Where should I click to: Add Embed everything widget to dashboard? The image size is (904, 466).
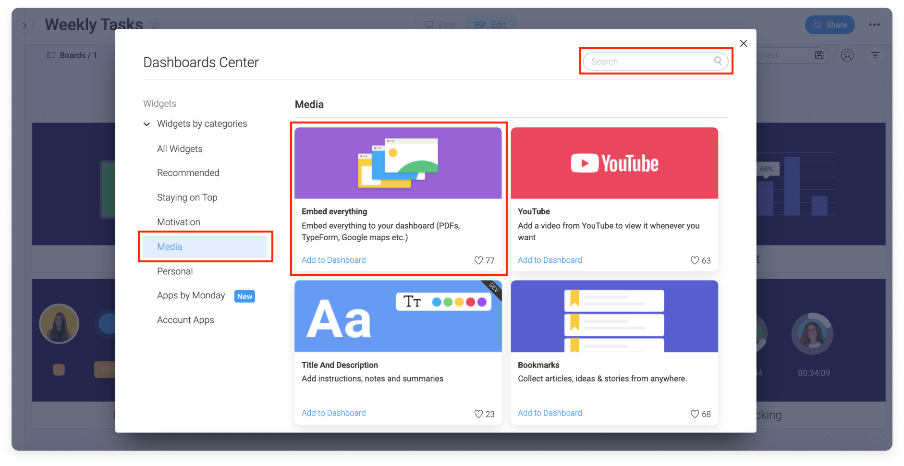(x=333, y=260)
